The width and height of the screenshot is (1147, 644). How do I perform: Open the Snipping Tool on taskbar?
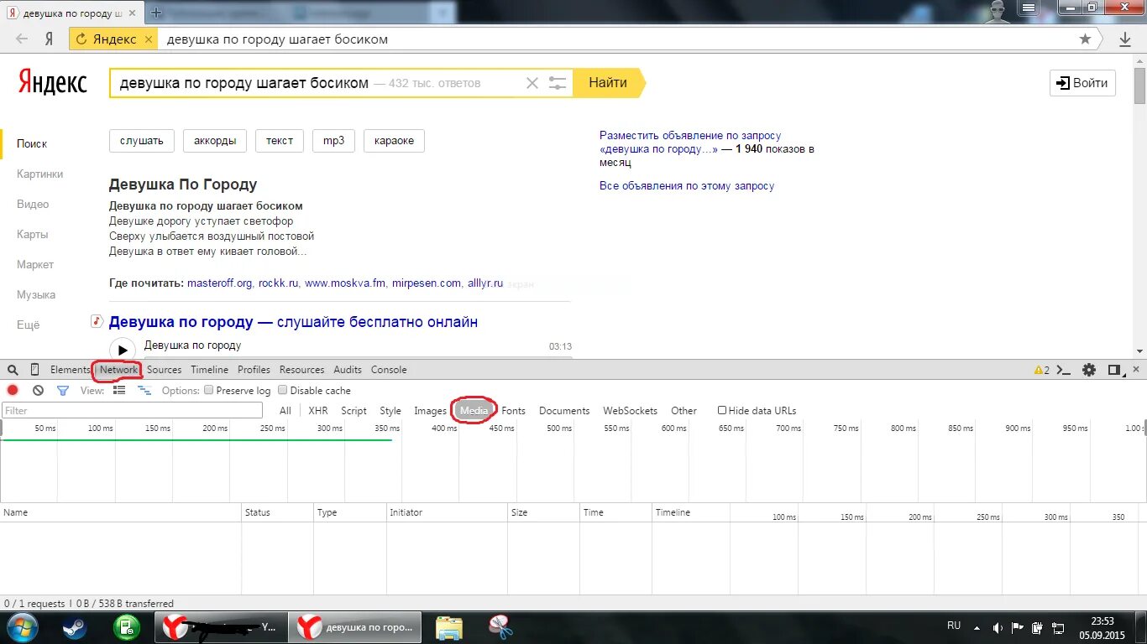coord(500,626)
